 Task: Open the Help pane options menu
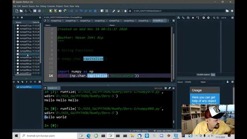tap(232, 81)
